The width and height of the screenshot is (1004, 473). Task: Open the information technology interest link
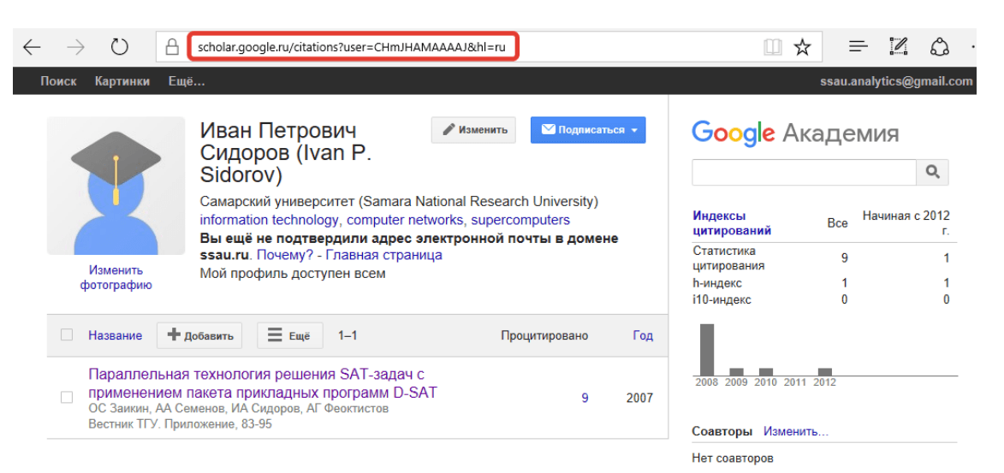point(269,220)
